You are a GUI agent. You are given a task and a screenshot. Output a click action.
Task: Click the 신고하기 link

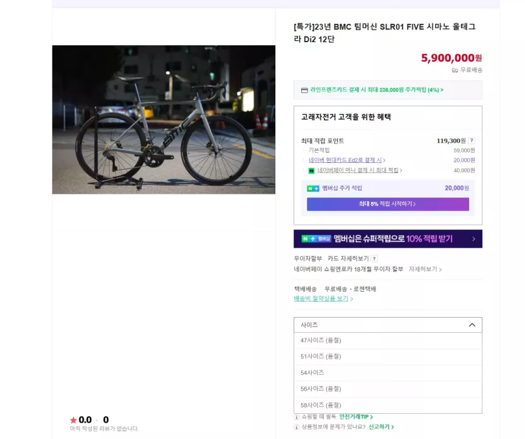[381, 427]
